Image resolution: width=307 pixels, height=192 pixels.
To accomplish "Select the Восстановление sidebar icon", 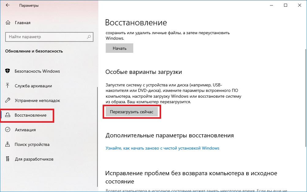I will pos(8,115).
